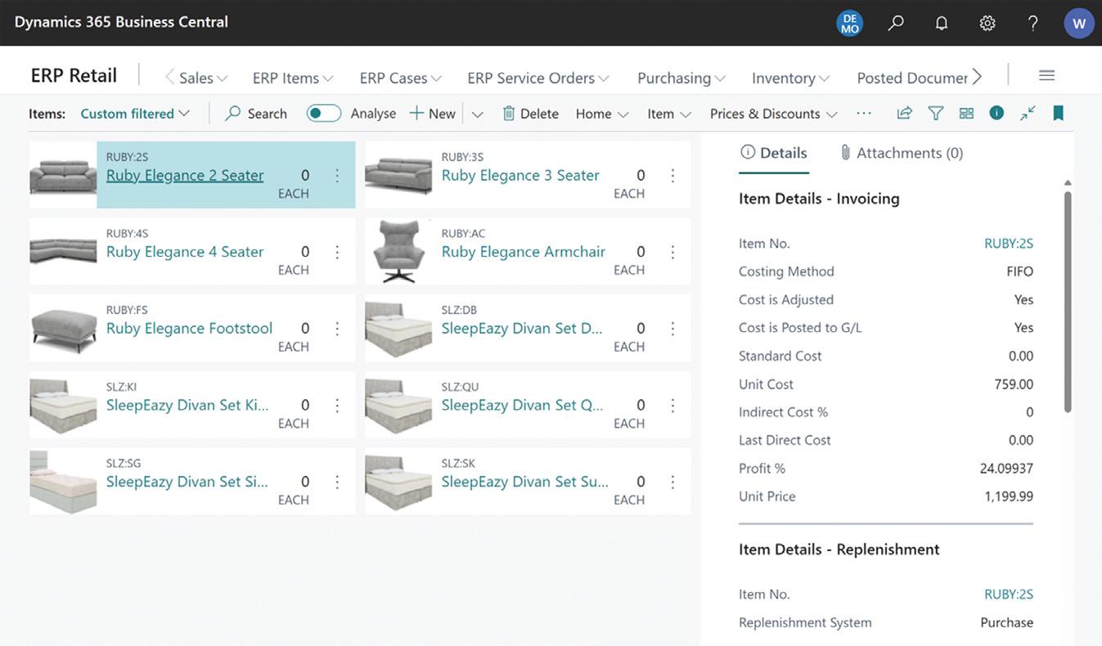This screenshot has height=646, width=1102.
Task: Click the bookmark icon
Action: [1058, 113]
